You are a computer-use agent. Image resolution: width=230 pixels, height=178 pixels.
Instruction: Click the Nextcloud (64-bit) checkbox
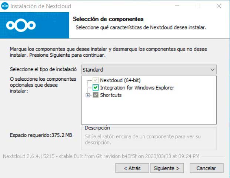pyautogui.click(x=96, y=80)
